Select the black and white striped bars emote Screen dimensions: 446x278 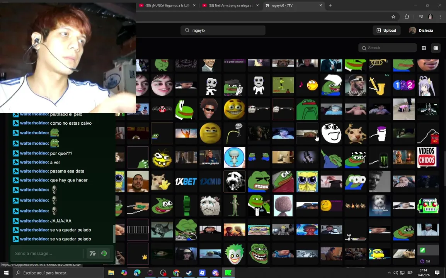pyautogui.click(x=138, y=230)
